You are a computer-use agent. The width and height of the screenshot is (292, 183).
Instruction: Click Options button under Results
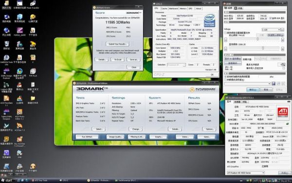209,129
